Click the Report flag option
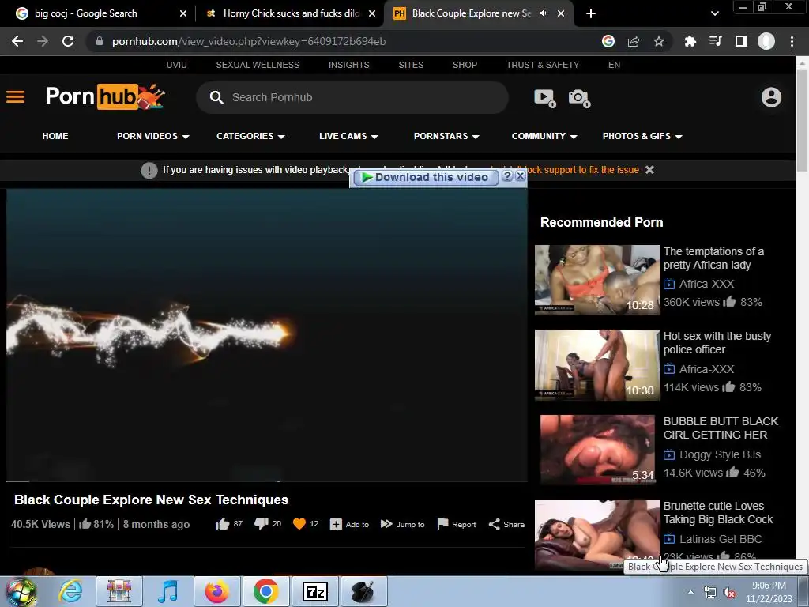This screenshot has height=607, width=809. click(457, 525)
